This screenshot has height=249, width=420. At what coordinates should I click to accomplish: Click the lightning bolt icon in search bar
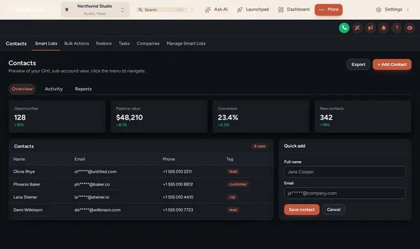pos(190,9)
